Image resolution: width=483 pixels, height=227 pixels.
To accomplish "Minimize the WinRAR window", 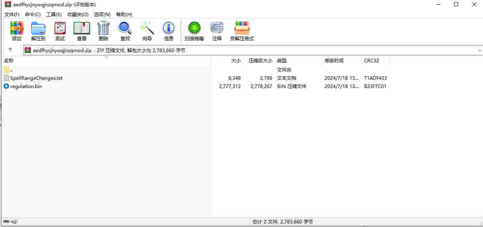I will pos(438,5).
